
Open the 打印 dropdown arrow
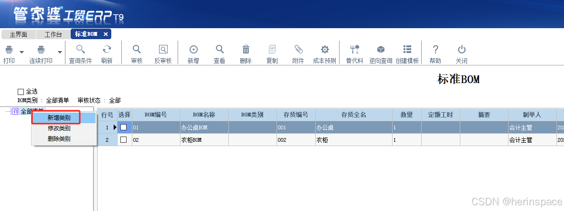pyautogui.click(x=21, y=53)
